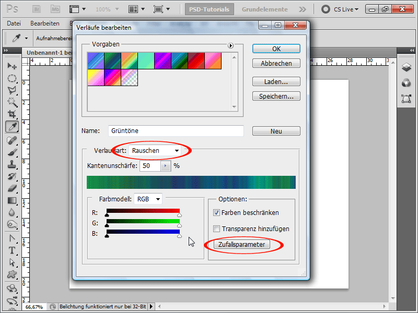The image size is (418, 313).
Task: Open the Channels panel icon
Action: click(x=407, y=83)
